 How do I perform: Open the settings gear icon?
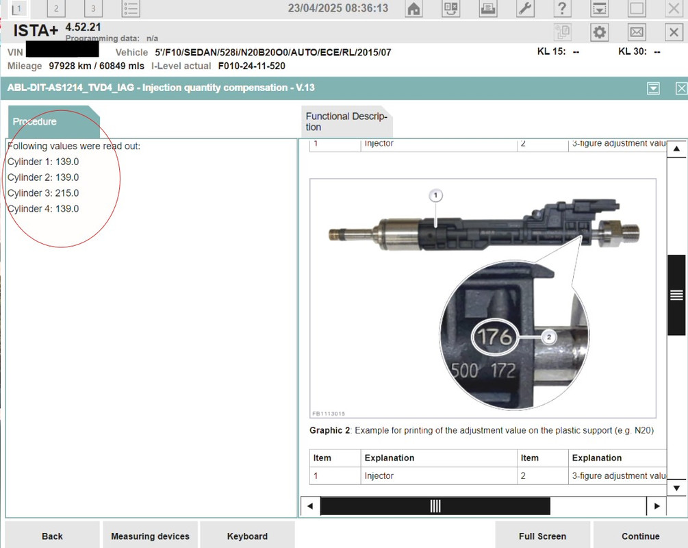(x=600, y=32)
